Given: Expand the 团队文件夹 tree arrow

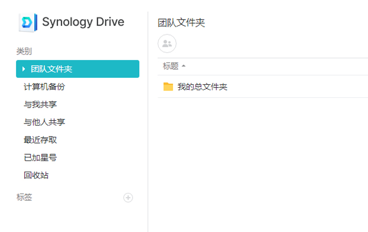Looking at the screenshot, I should 24,69.
